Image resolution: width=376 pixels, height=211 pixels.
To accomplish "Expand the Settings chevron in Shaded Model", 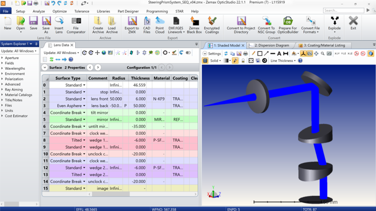I will tap(205, 53).
